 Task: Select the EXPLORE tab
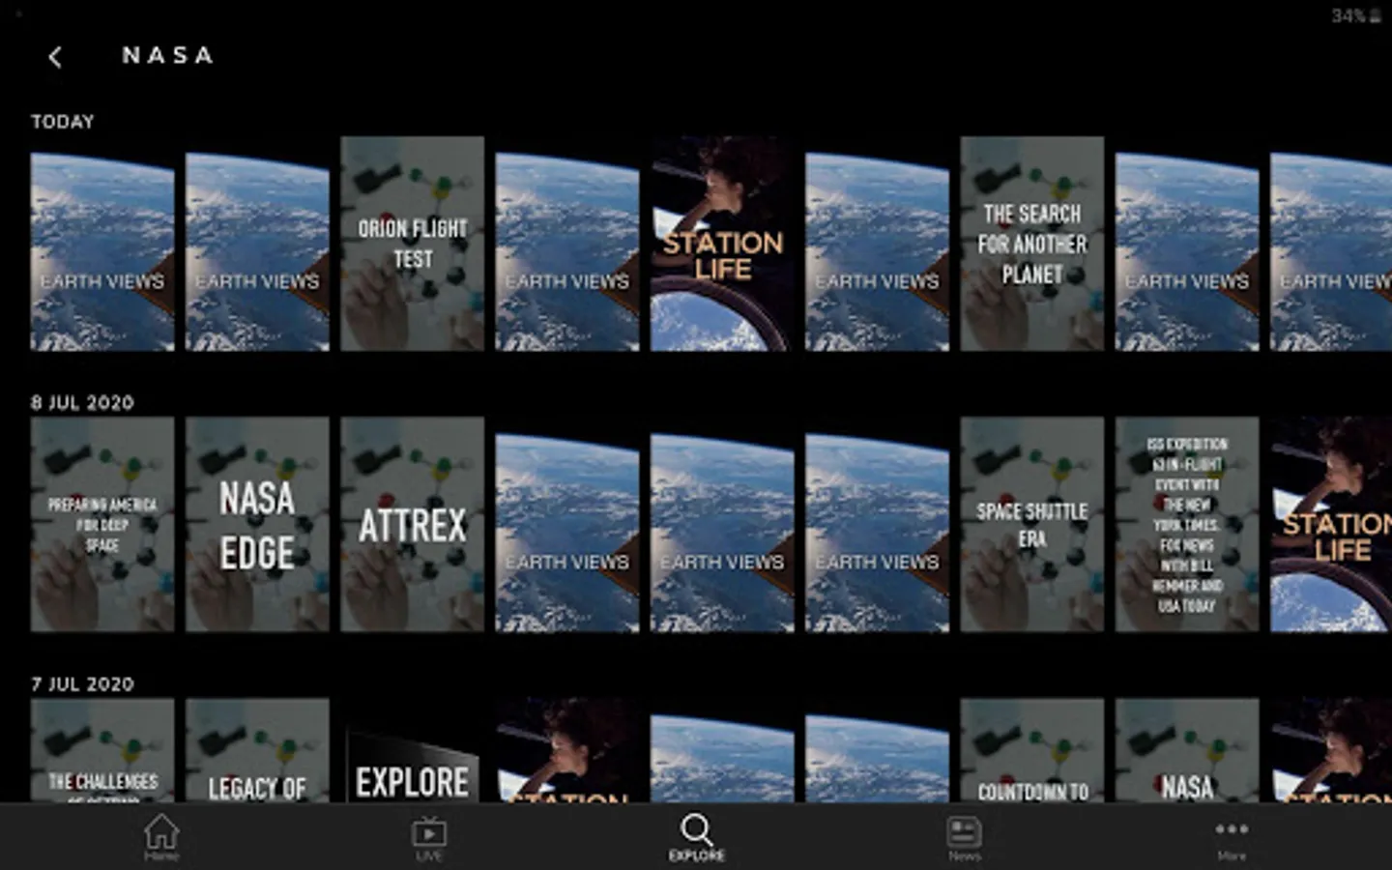pyautogui.click(x=696, y=837)
